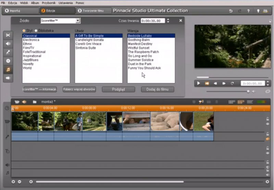The height and width of the screenshot is (190, 274).
Task: Open the project folder icon on timeline
Action: pyautogui.click(x=35, y=102)
